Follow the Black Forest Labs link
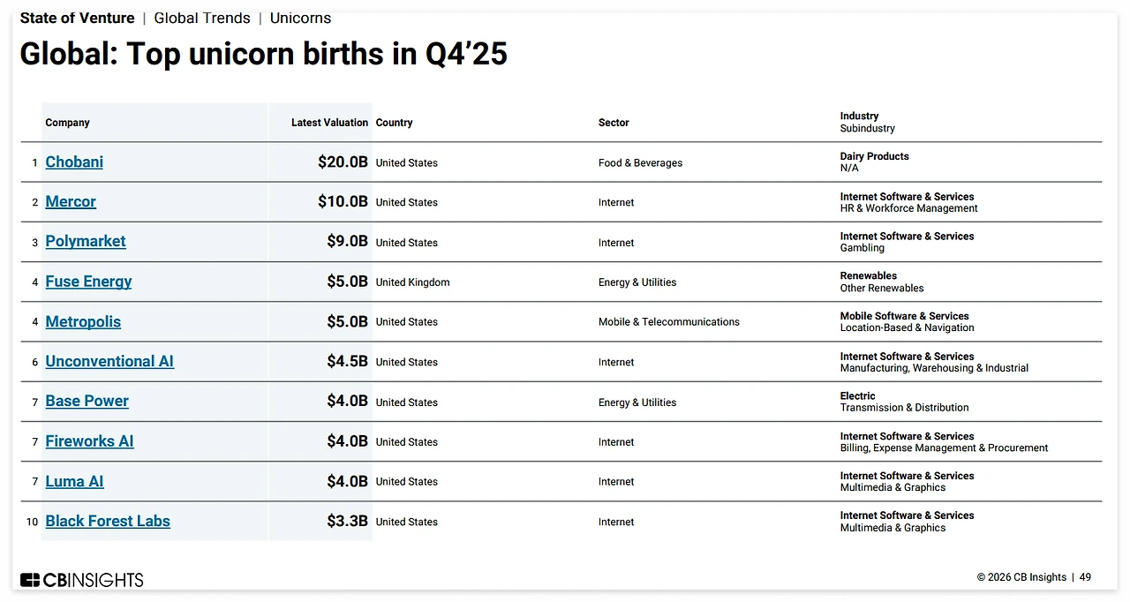Image resolution: width=1130 pixels, height=602 pixels. [x=108, y=522]
